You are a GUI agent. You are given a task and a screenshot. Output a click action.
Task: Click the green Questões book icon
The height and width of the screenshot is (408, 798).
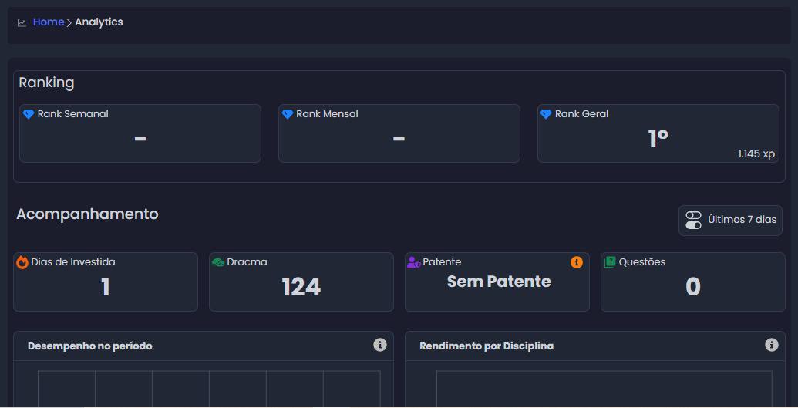point(610,262)
